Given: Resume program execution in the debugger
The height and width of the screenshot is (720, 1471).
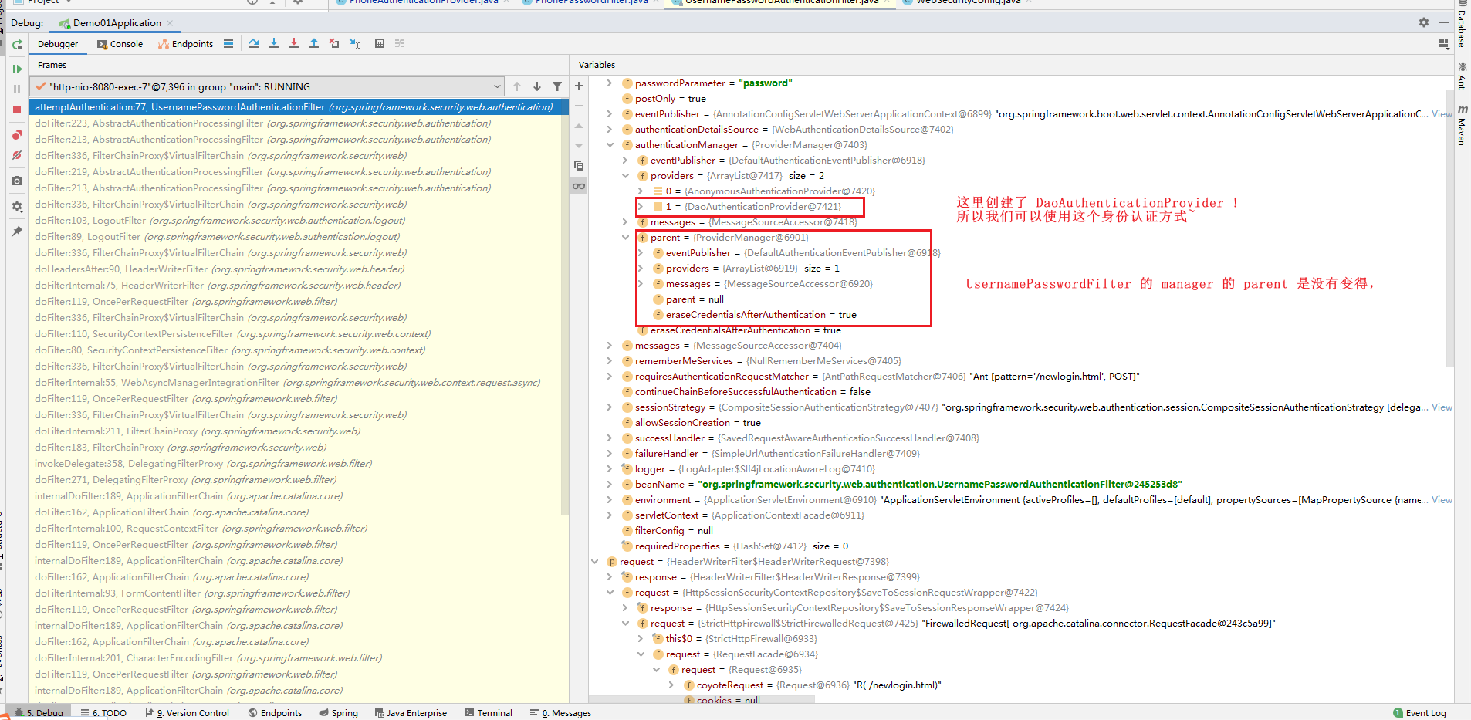Looking at the screenshot, I should tap(17, 69).
